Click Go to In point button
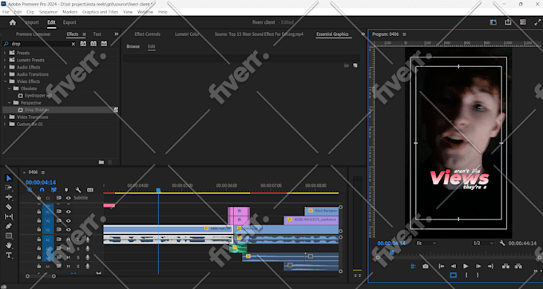Screen dimensions: 543x289 pyautogui.click(x=442, y=266)
